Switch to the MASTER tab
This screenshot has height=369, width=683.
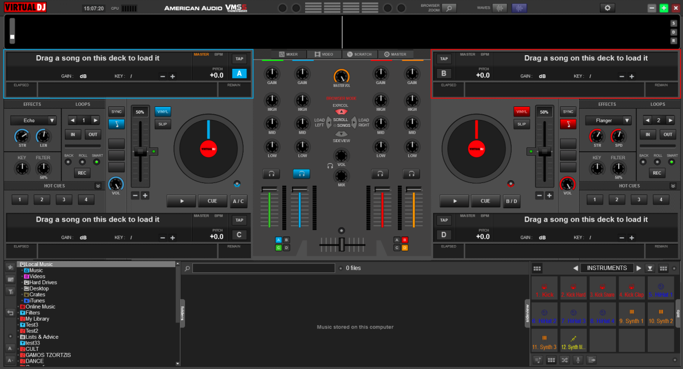(x=394, y=55)
